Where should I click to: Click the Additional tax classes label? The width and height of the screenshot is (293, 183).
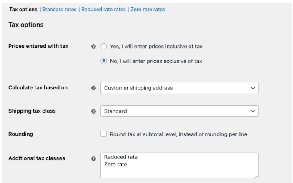37,158
